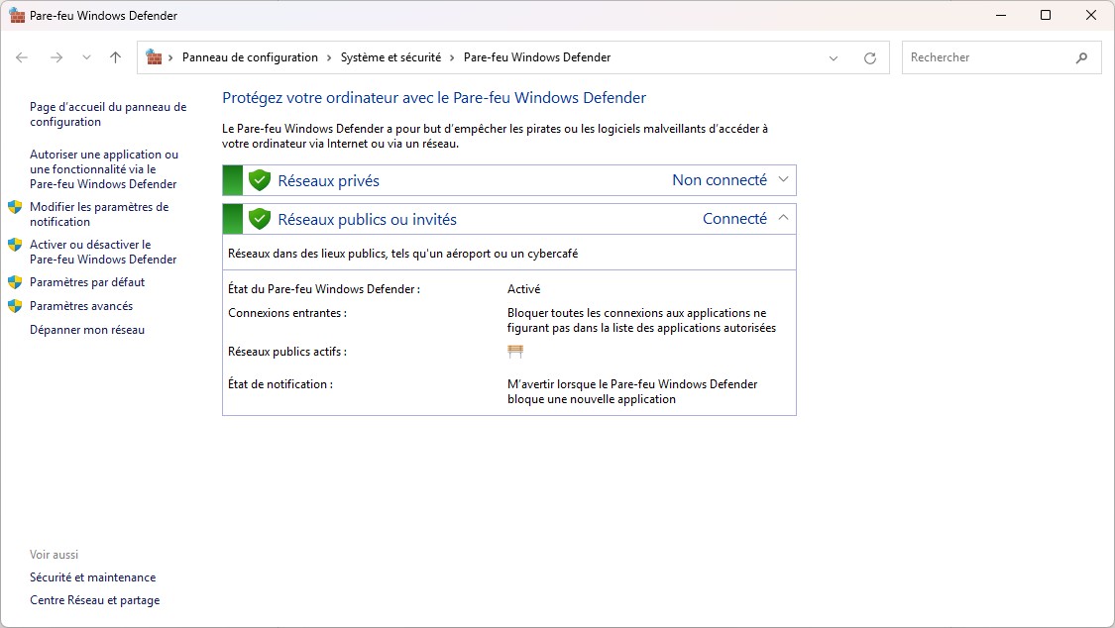
Task: Expand the Réseaux privés section
Action: pyautogui.click(x=784, y=179)
